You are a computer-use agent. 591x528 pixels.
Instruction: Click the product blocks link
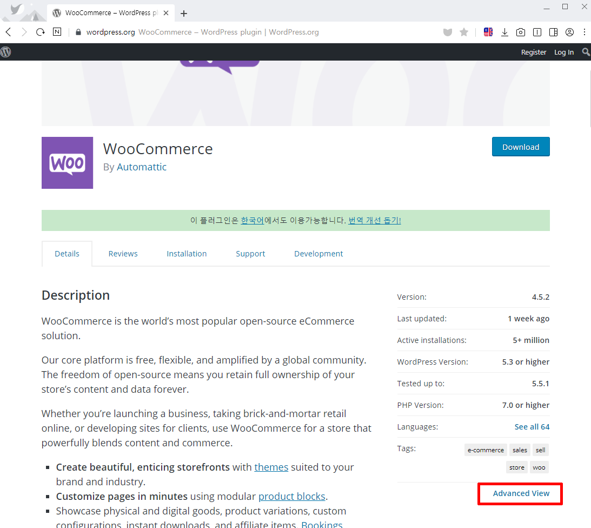click(292, 496)
